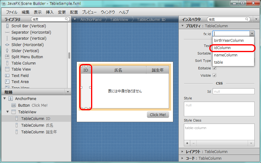Image resolution: width=261 pixels, height=163 pixels.
Task: Click the Split Menu Button library icon
Action: 7,57
